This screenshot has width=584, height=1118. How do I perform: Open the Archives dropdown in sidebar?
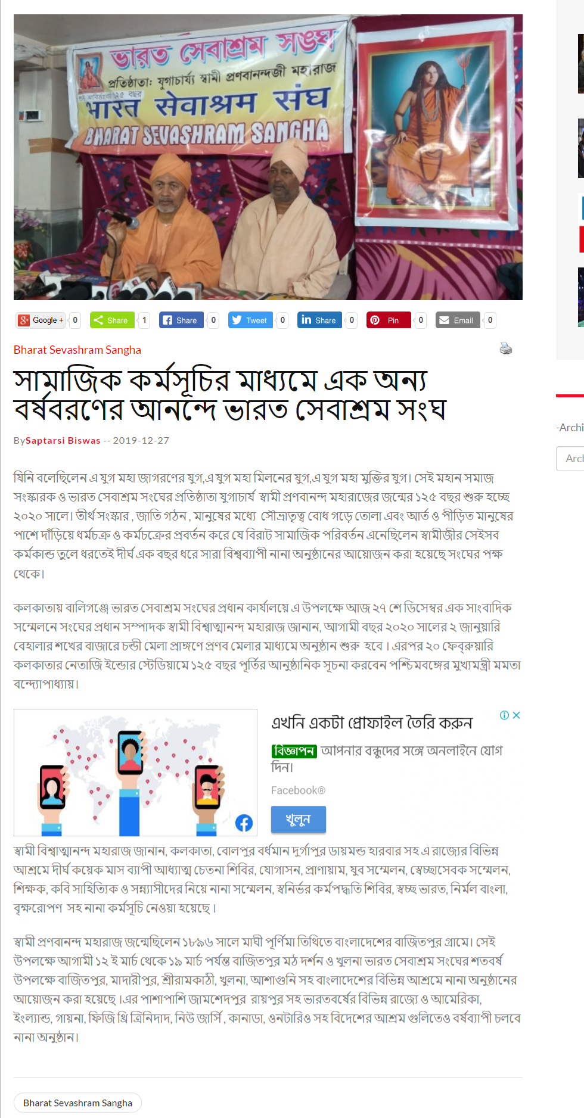pyautogui.click(x=570, y=459)
